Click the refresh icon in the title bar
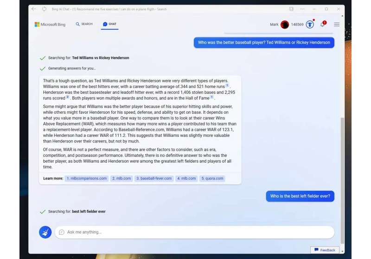Viewport: 371px width, 259px height. coord(44,9)
